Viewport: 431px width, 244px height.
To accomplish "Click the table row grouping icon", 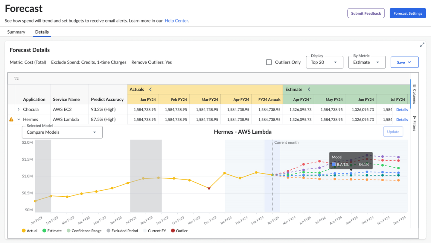I will [16, 79].
